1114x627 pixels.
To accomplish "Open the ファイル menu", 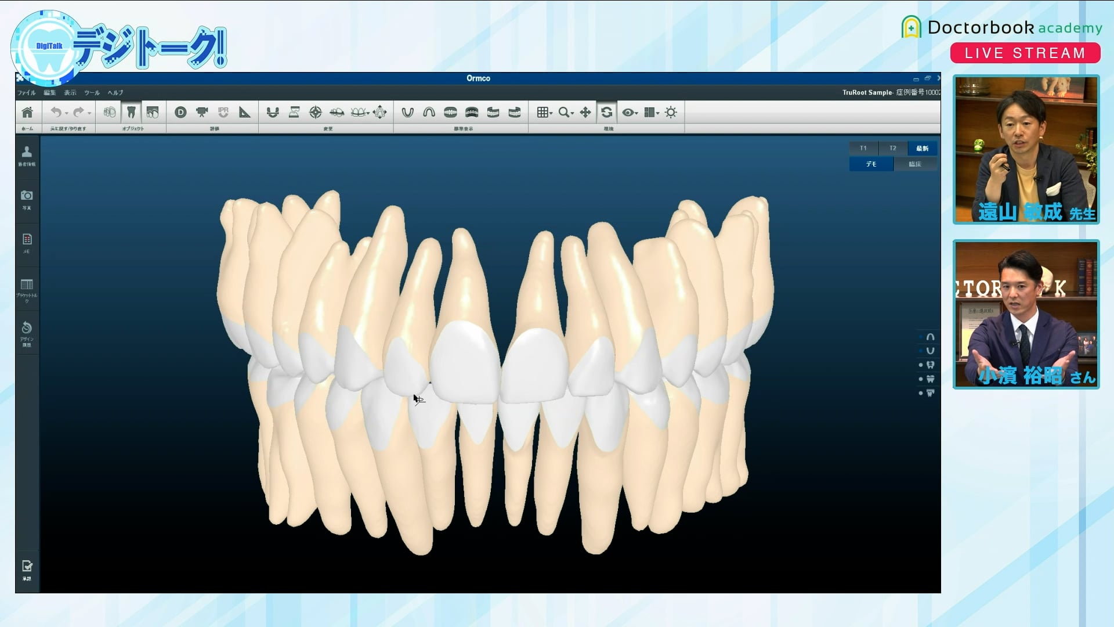I will coord(27,93).
